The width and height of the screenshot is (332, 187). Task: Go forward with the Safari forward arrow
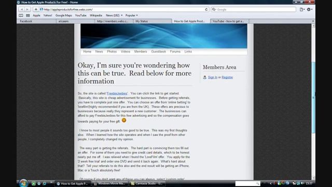pyautogui.click(x=27, y=9)
